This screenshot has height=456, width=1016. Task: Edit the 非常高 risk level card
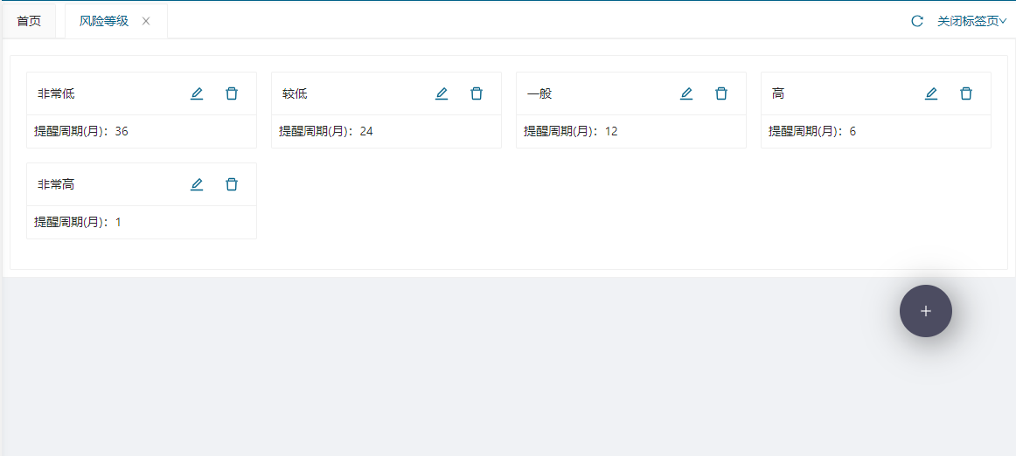click(197, 184)
